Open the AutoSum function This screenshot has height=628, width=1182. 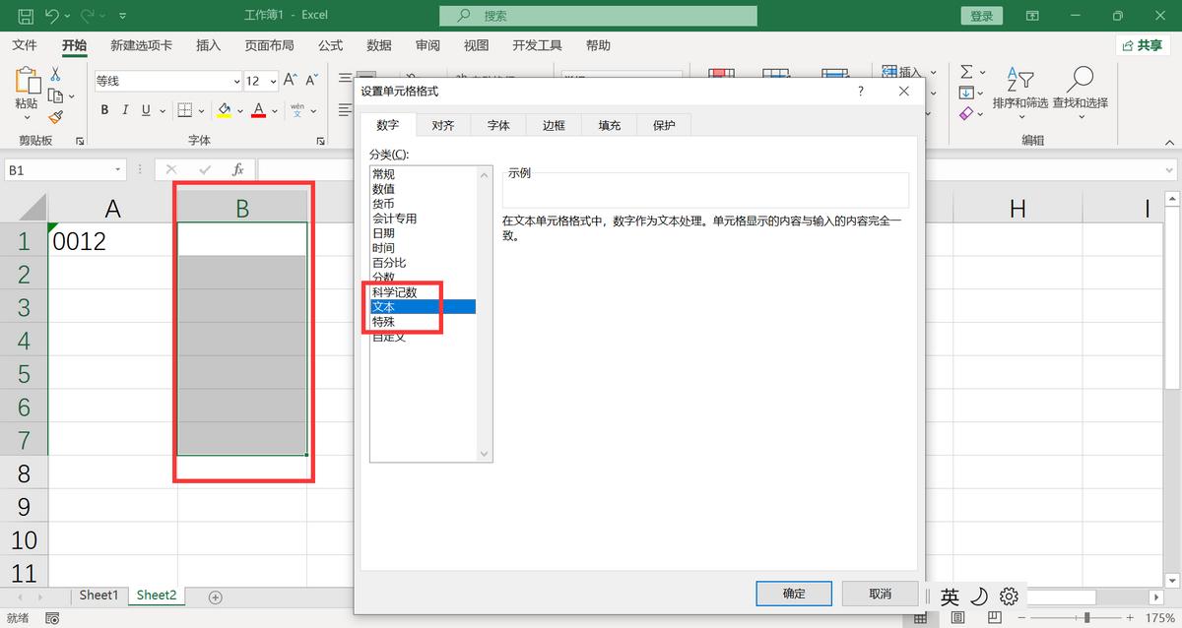[x=967, y=71]
